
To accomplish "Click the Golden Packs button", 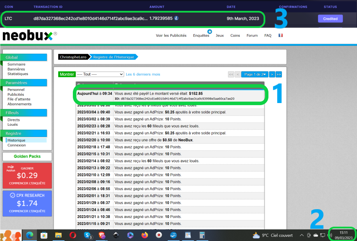I will pos(27,156).
